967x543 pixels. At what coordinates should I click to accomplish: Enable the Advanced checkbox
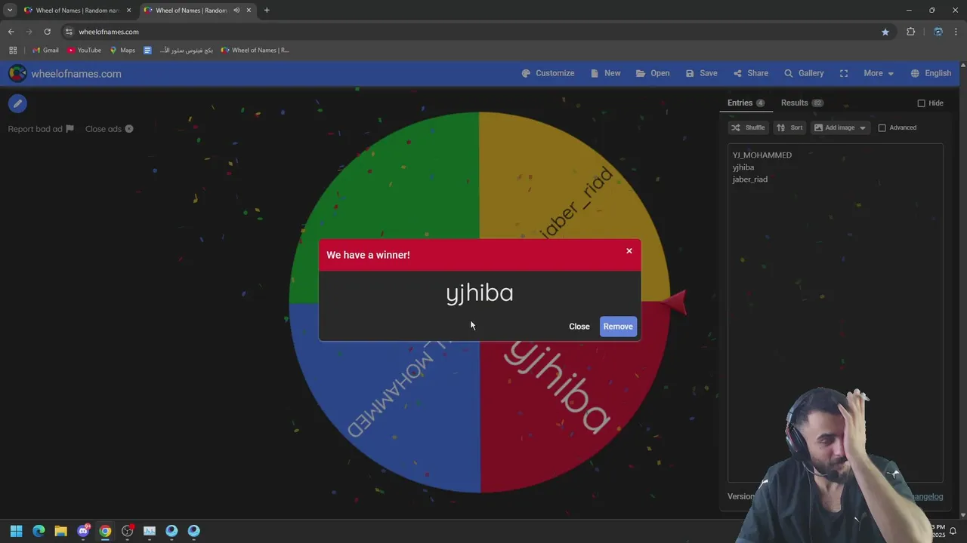pos(882,127)
